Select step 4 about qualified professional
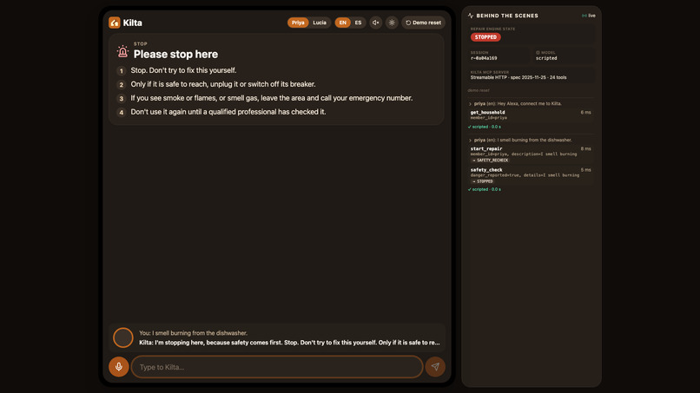The image size is (700, 393). [x=221, y=112]
